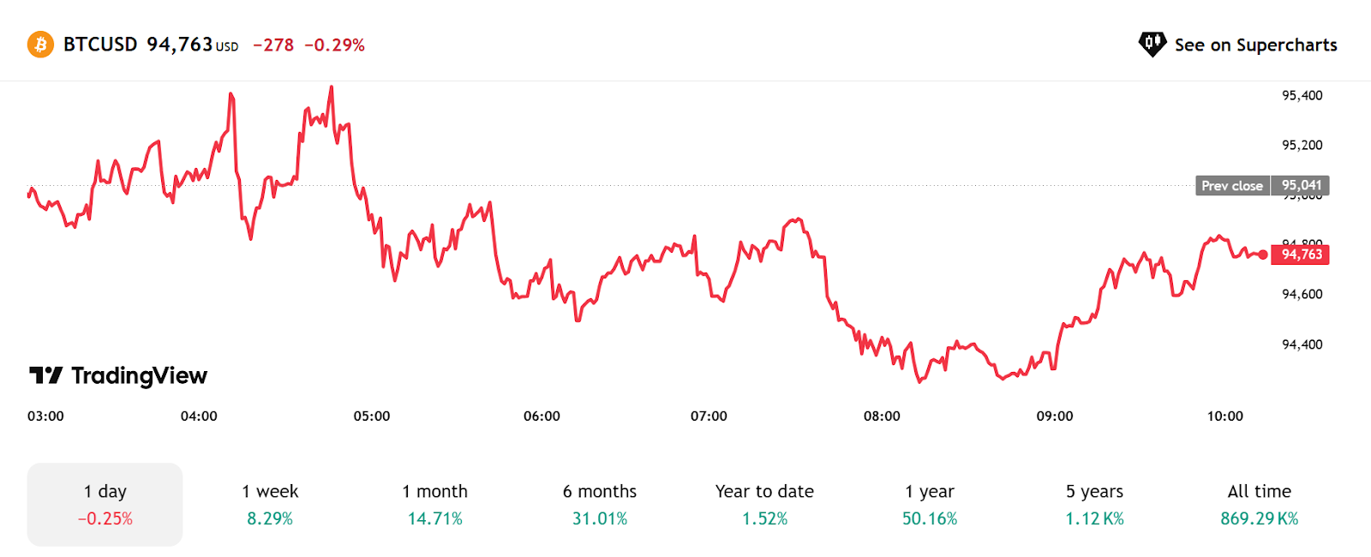1371x557 pixels.
Task: Switch to the 1 week range tab
Action: coord(270,504)
